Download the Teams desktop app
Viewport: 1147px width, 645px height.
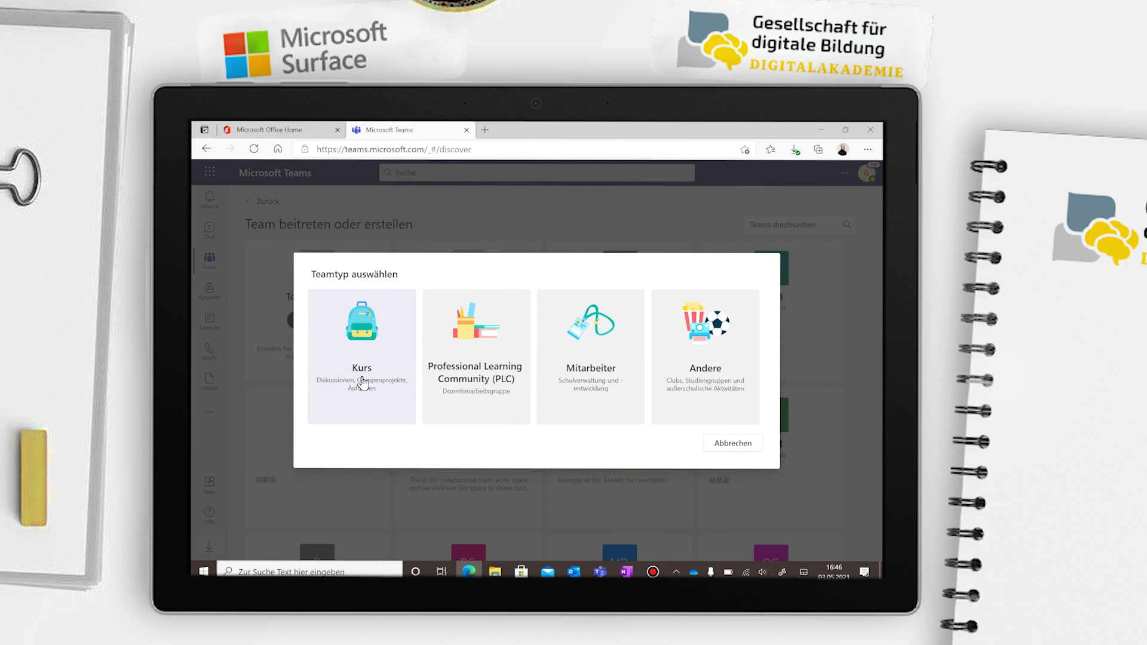point(210,546)
